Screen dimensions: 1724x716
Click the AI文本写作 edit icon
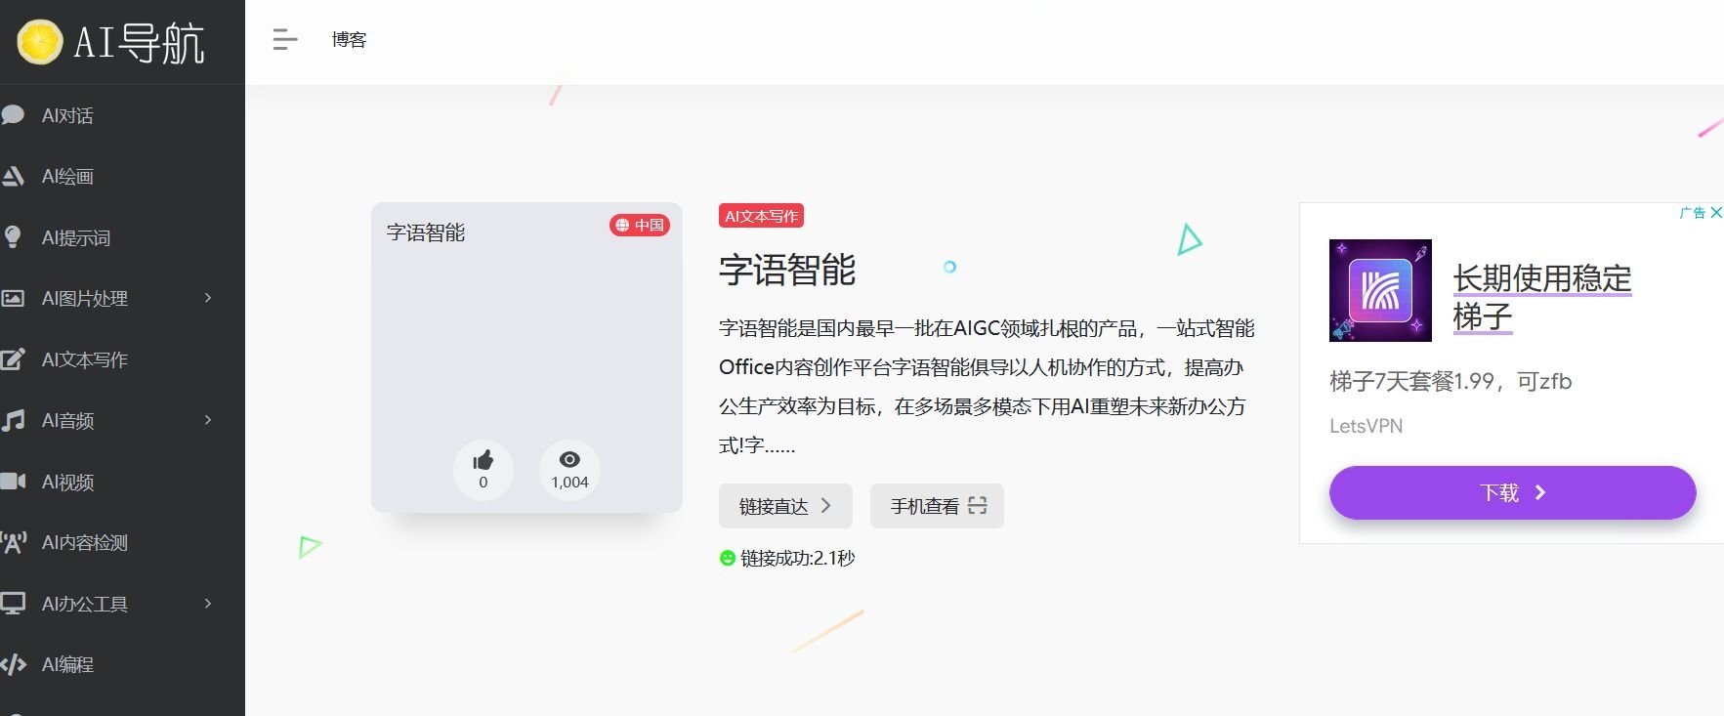13,359
